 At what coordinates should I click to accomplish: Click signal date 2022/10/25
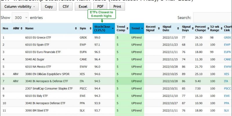tap(170, 74)
